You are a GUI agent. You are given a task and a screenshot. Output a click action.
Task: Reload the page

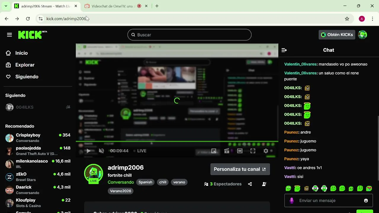(28, 19)
